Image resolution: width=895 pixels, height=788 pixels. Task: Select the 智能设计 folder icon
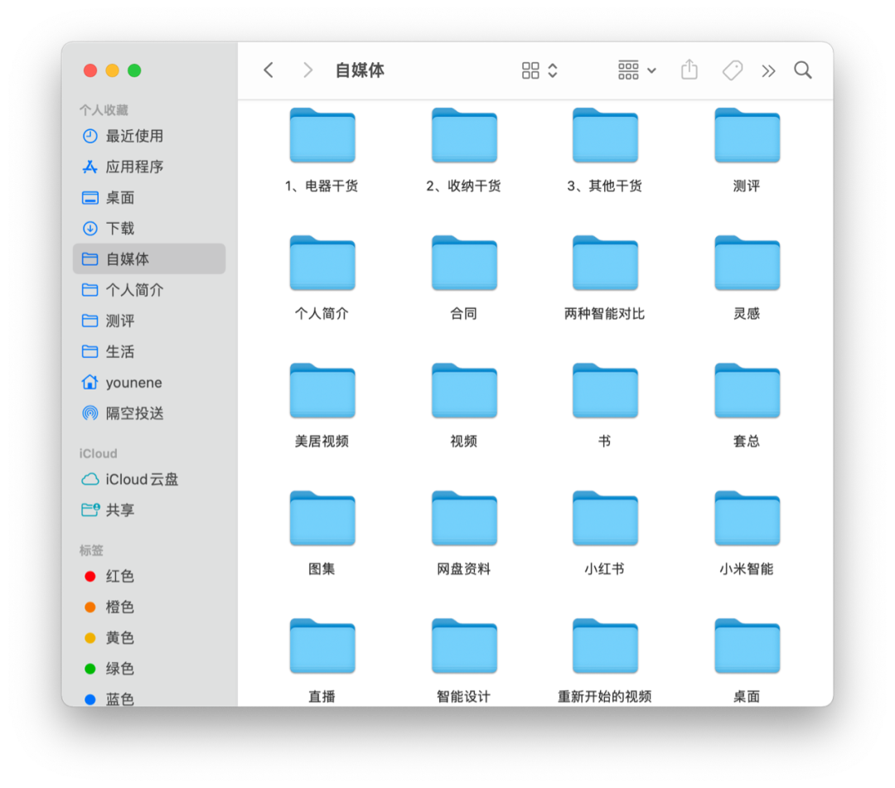464,646
